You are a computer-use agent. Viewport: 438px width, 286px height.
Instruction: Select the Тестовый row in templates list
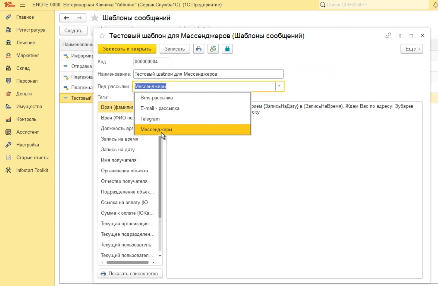pyautogui.click(x=77, y=98)
